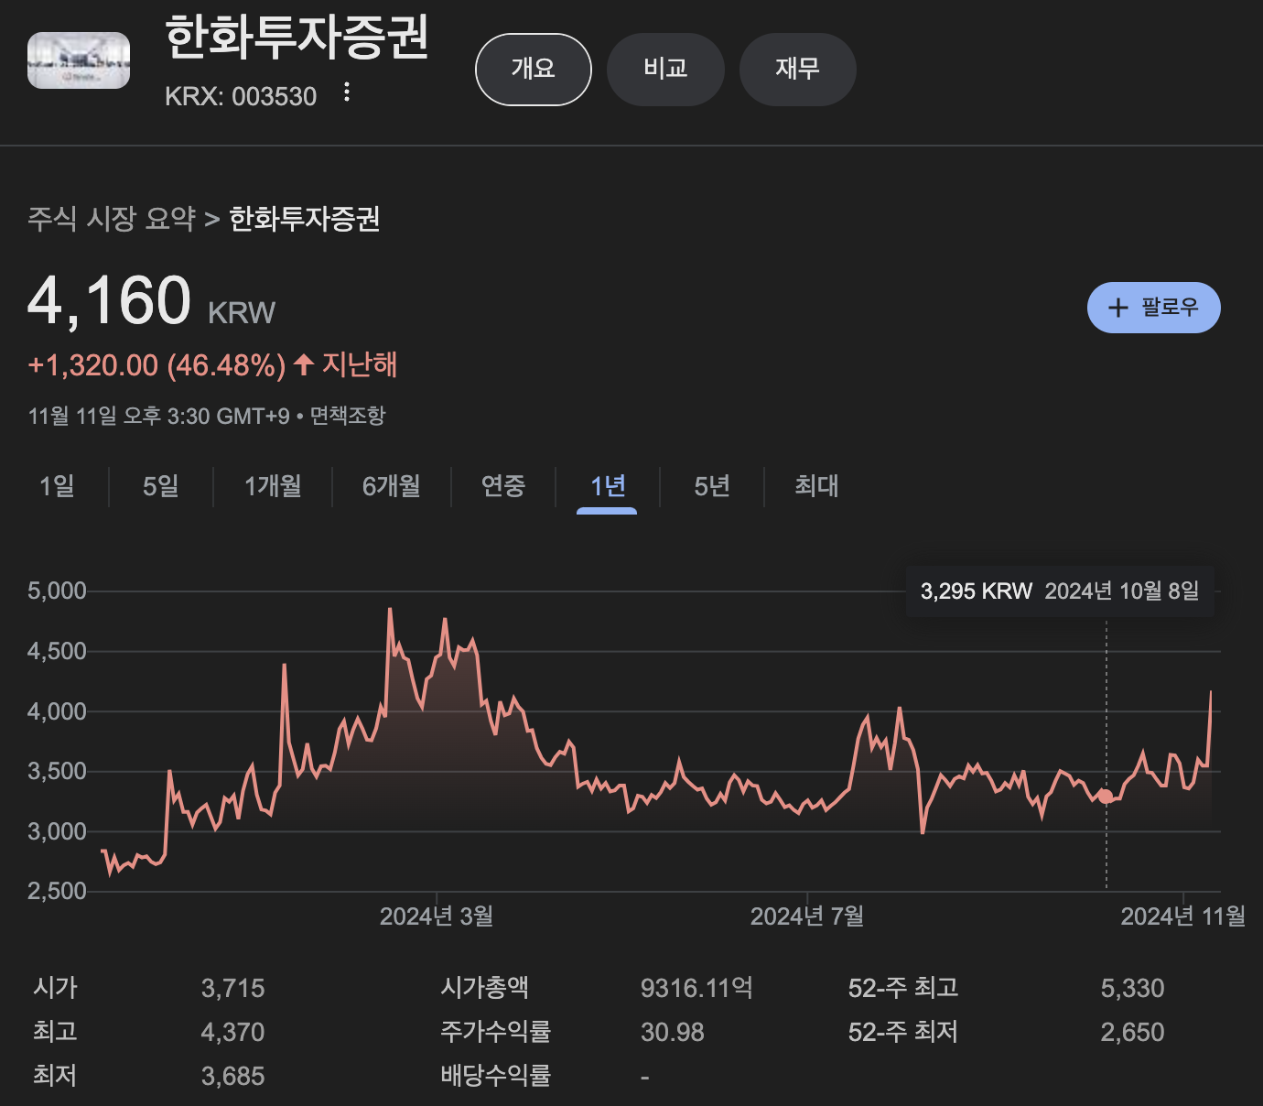The width and height of the screenshot is (1263, 1106).
Task: Click the 2,500 y-axis label
Action: pos(57,892)
